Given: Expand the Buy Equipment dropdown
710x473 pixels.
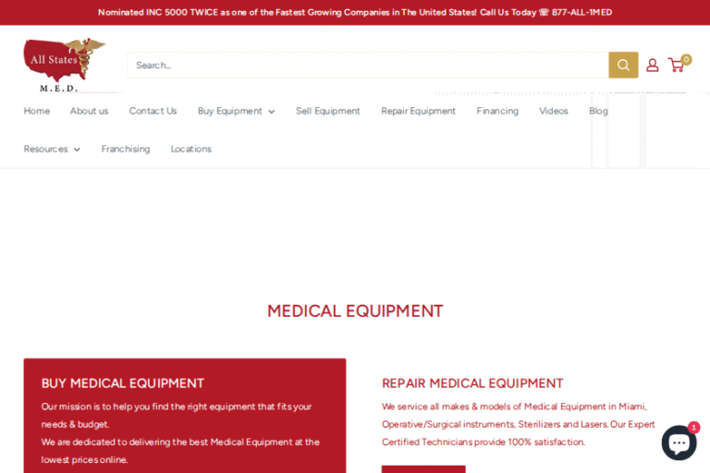Looking at the screenshot, I should (x=236, y=111).
